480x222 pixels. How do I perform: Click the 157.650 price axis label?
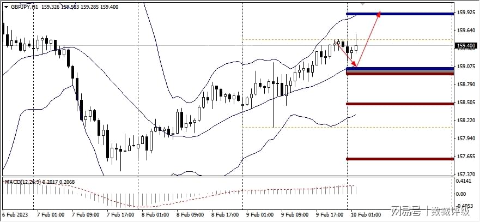pos(466,157)
